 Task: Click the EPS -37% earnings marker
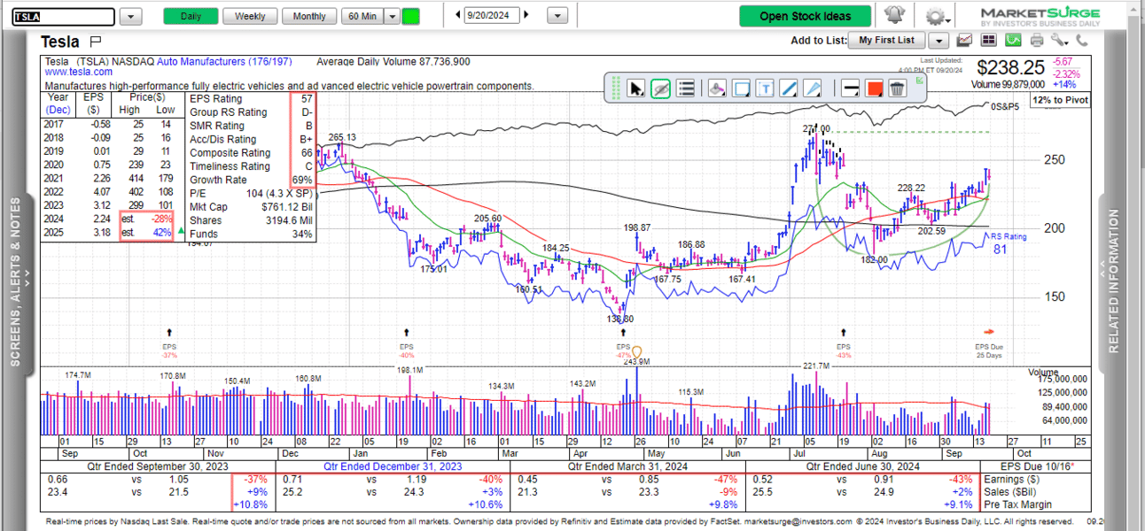point(169,342)
